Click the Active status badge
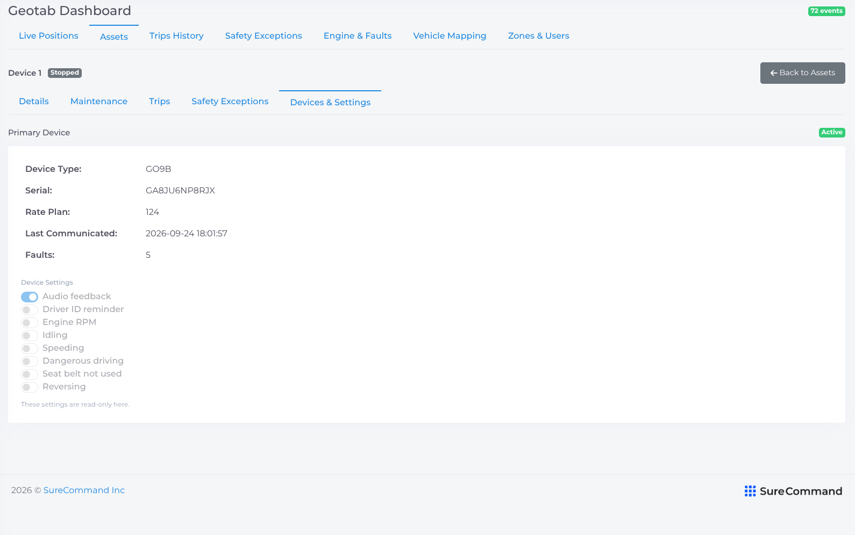The height and width of the screenshot is (535, 855). [832, 133]
